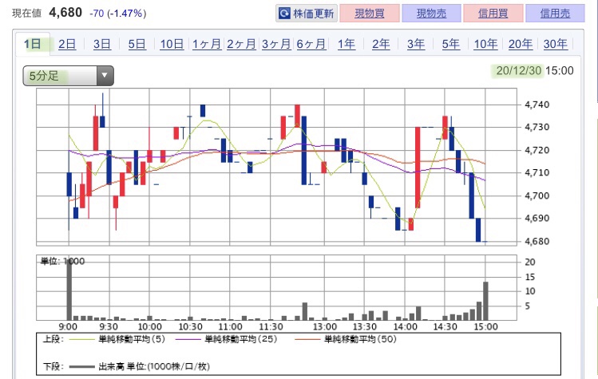598x379 pixels.
Task: View the 5年 chart range
Action: click(451, 44)
